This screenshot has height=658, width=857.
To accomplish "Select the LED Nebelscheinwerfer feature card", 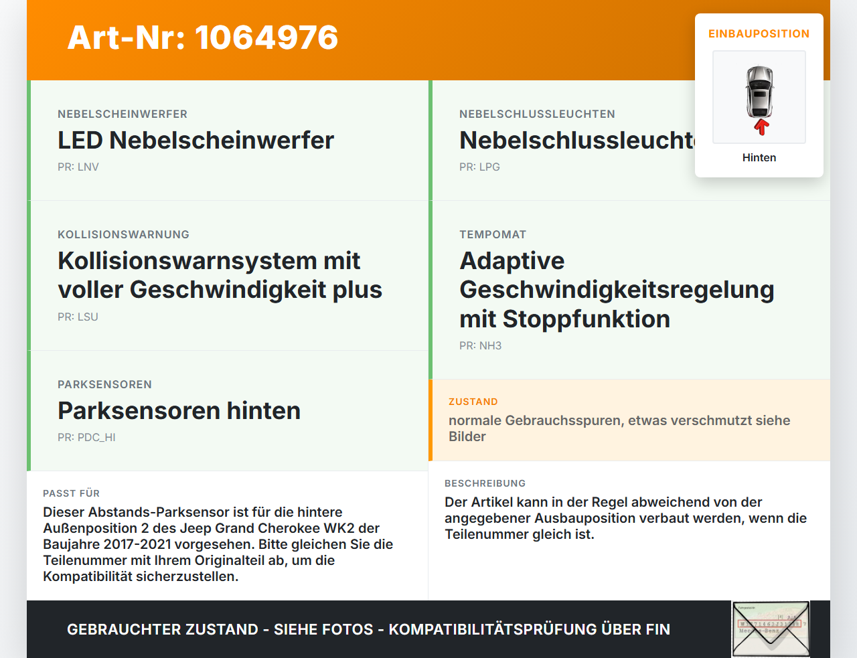I will pos(228,141).
